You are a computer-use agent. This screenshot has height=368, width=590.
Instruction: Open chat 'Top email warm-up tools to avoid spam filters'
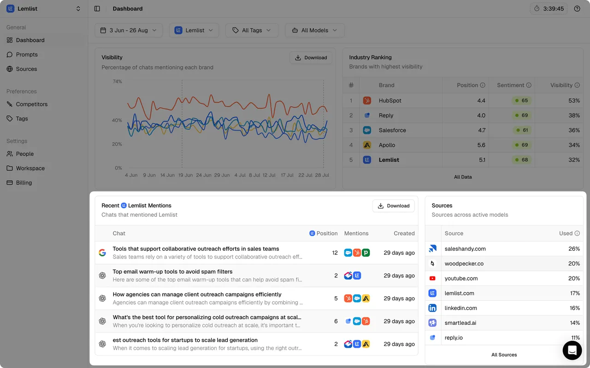pos(172,271)
